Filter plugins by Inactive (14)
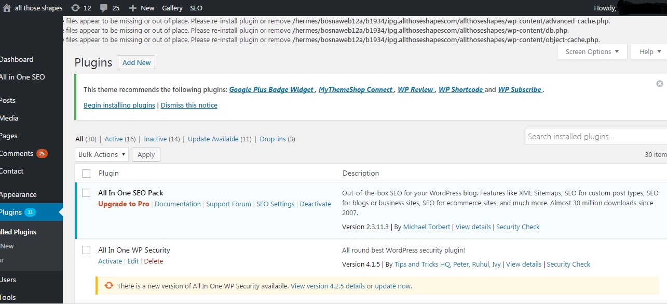This screenshot has height=304, width=667. [x=161, y=139]
